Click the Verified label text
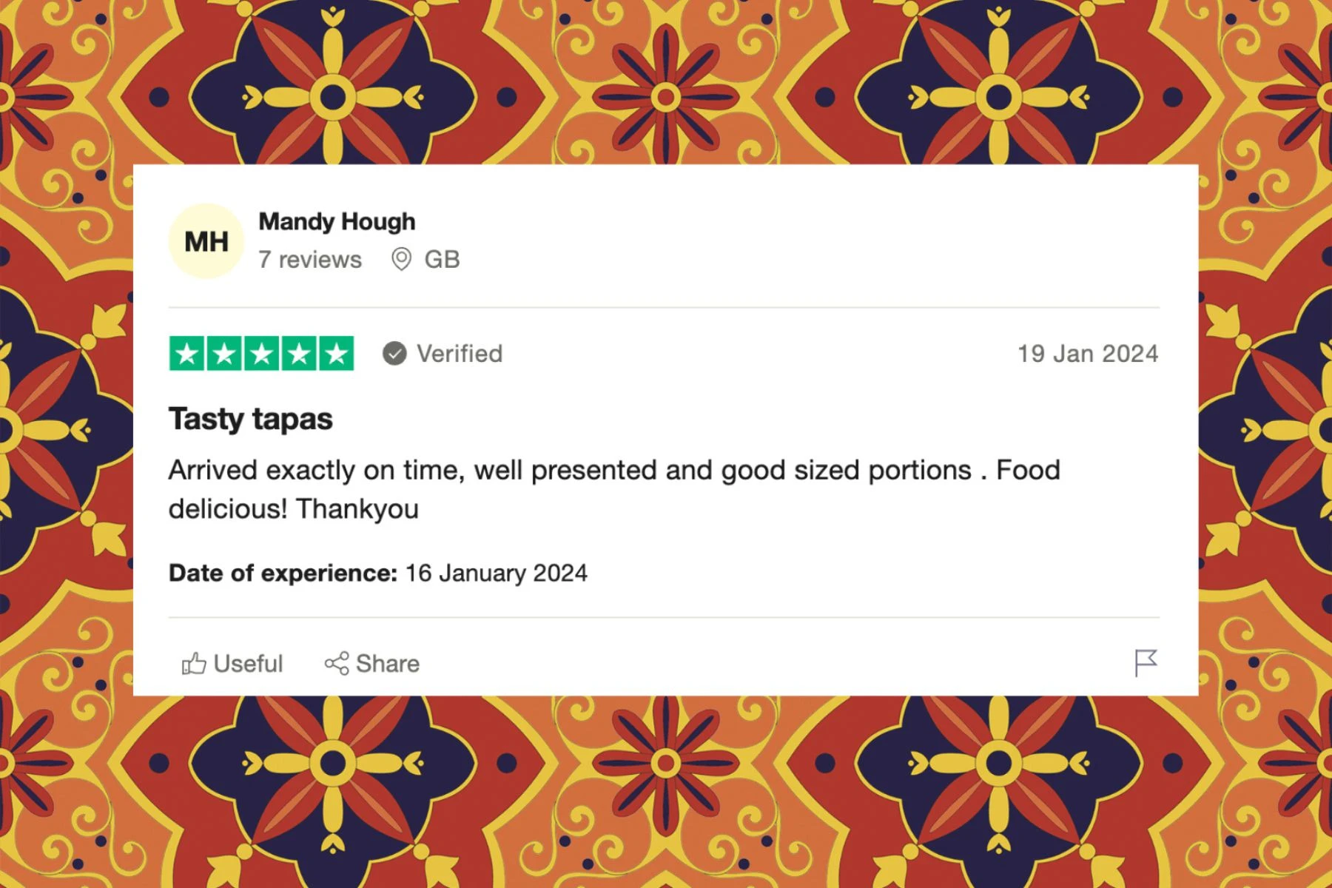This screenshot has width=1332, height=888. [460, 354]
